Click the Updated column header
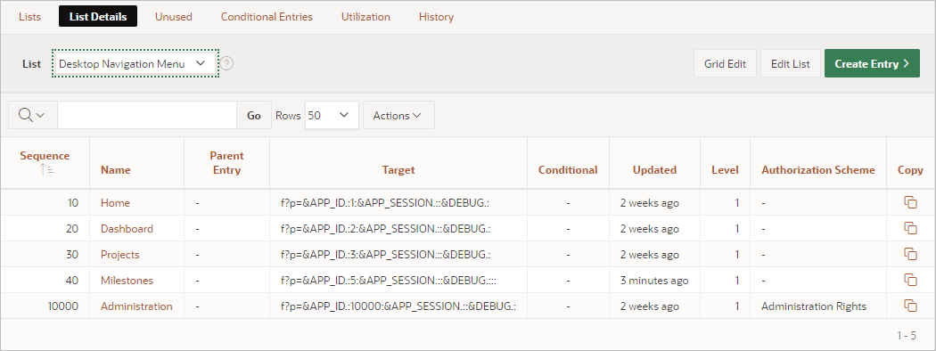The image size is (936, 351). (655, 169)
